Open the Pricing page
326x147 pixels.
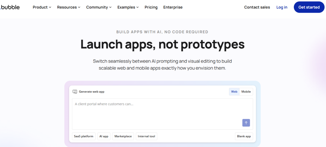151,7
